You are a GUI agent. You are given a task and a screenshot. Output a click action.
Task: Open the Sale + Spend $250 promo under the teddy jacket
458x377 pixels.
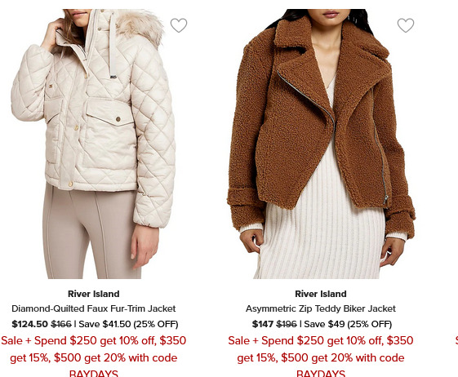321,357
